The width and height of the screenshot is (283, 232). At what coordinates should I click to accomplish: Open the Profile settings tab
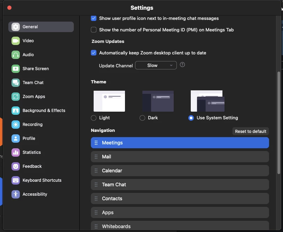click(41, 139)
